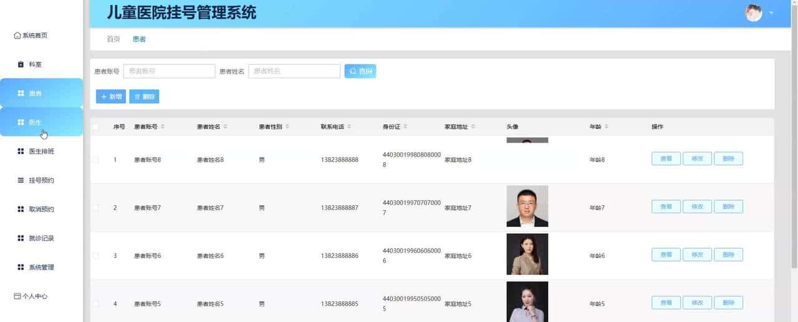Sort by 联系电话 column arrows
Viewport: 798px width, 322px height.
coord(349,127)
